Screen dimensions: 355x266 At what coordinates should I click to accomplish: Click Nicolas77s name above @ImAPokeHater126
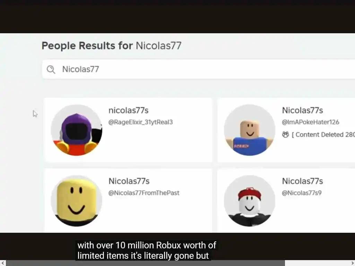pos(302,110)
